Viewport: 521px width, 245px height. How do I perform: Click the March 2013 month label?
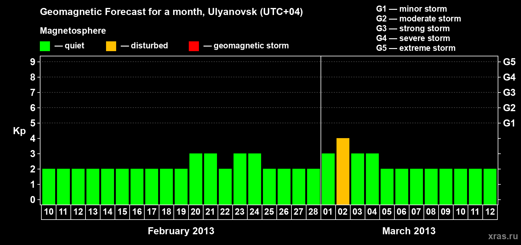pos(409,231)
